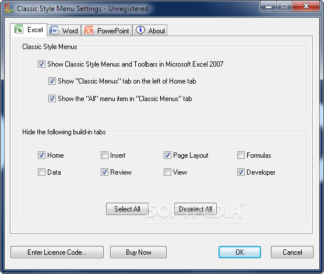
Task: Tick the View tab checkbox
Action: pos(167,172)
